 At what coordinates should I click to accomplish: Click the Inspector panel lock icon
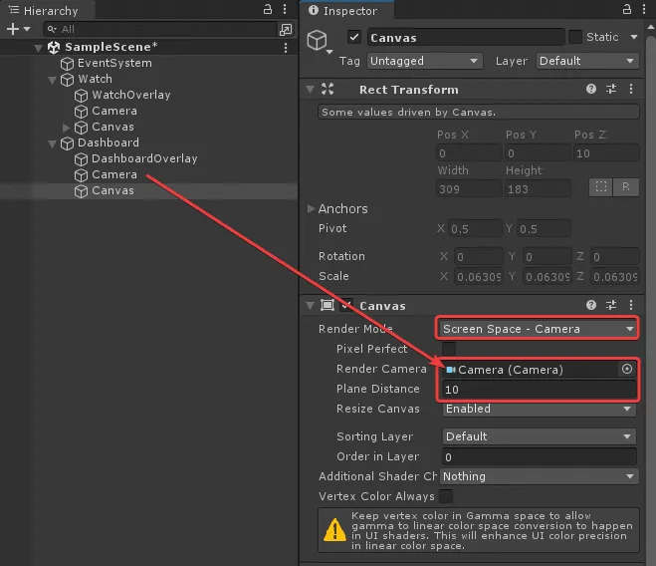(x=627, y=9)
